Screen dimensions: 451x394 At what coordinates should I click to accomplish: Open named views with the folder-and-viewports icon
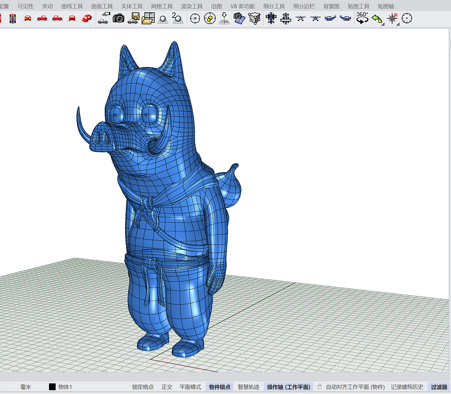pyautogui.click(x=148, y=18)
